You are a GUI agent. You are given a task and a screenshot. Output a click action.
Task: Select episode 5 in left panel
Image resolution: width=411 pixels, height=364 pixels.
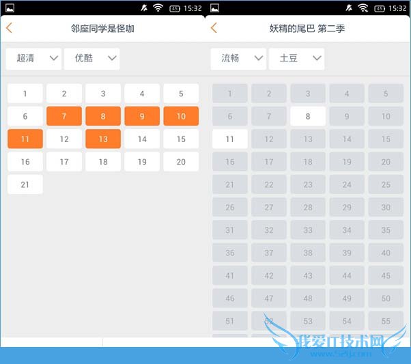pos(181,94)
